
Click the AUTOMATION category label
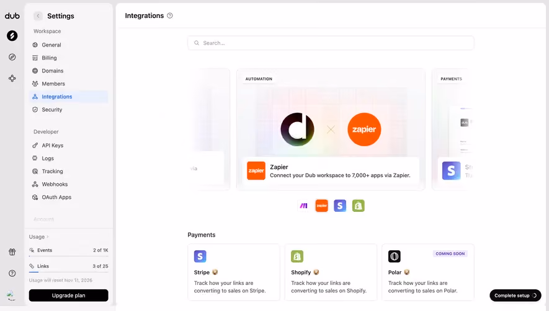tap(259, 79)
